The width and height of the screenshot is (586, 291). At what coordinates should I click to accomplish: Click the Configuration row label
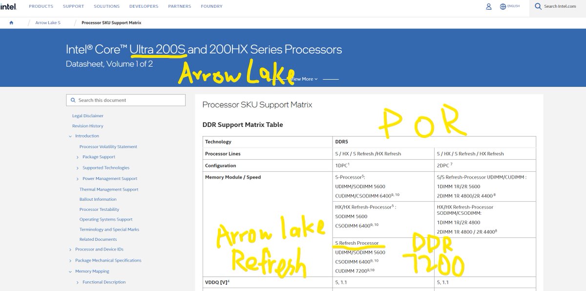tap(221, 166)
